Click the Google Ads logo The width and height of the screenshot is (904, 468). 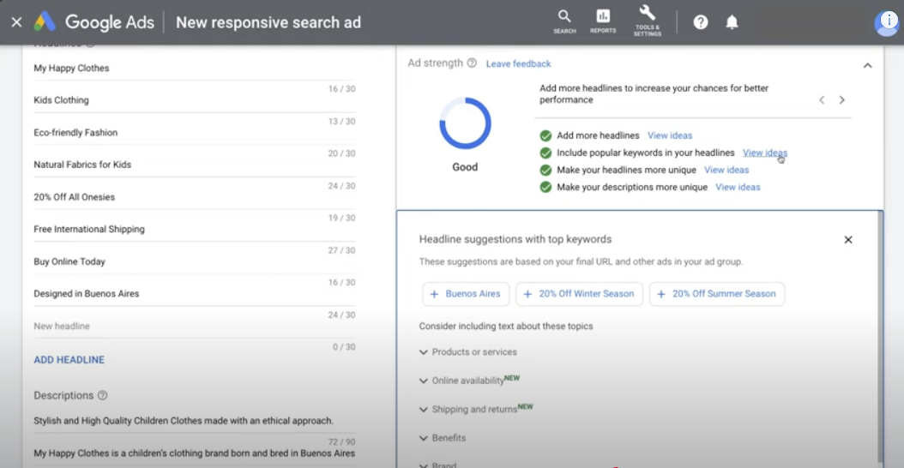[94, 22]
